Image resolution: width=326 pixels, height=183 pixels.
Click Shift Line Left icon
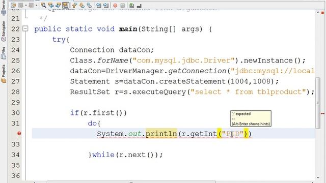pyautogui.click(x=98, y=5)
